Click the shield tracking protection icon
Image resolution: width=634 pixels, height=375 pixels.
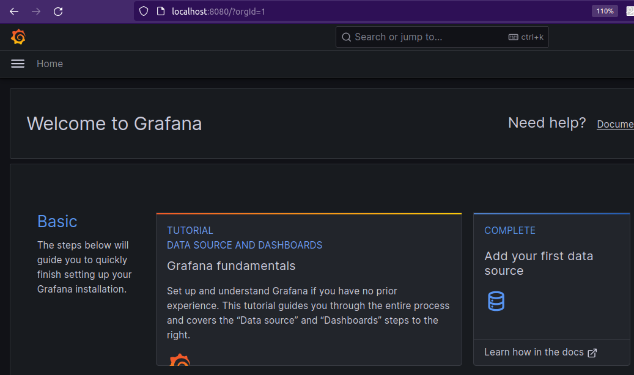144,12
